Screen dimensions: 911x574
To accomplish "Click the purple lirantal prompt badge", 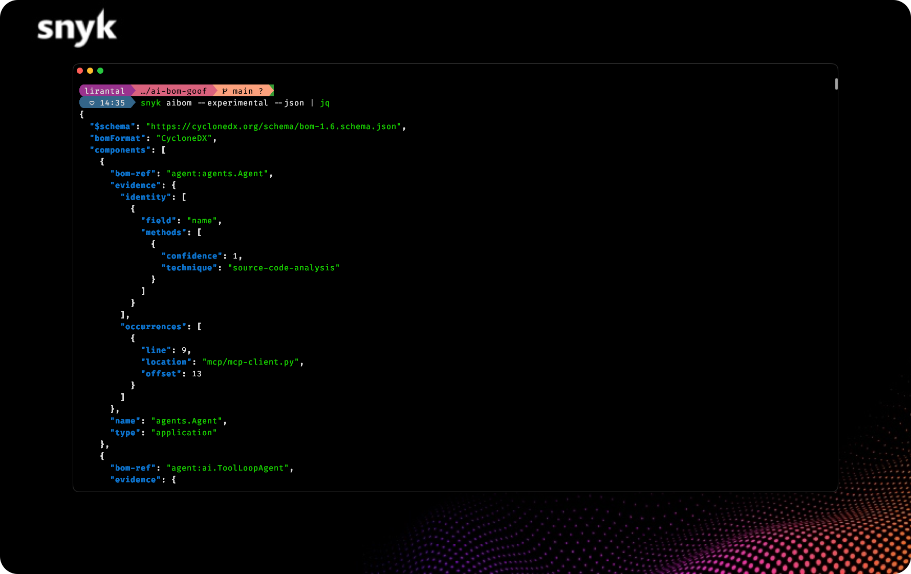I will [105, 91].
